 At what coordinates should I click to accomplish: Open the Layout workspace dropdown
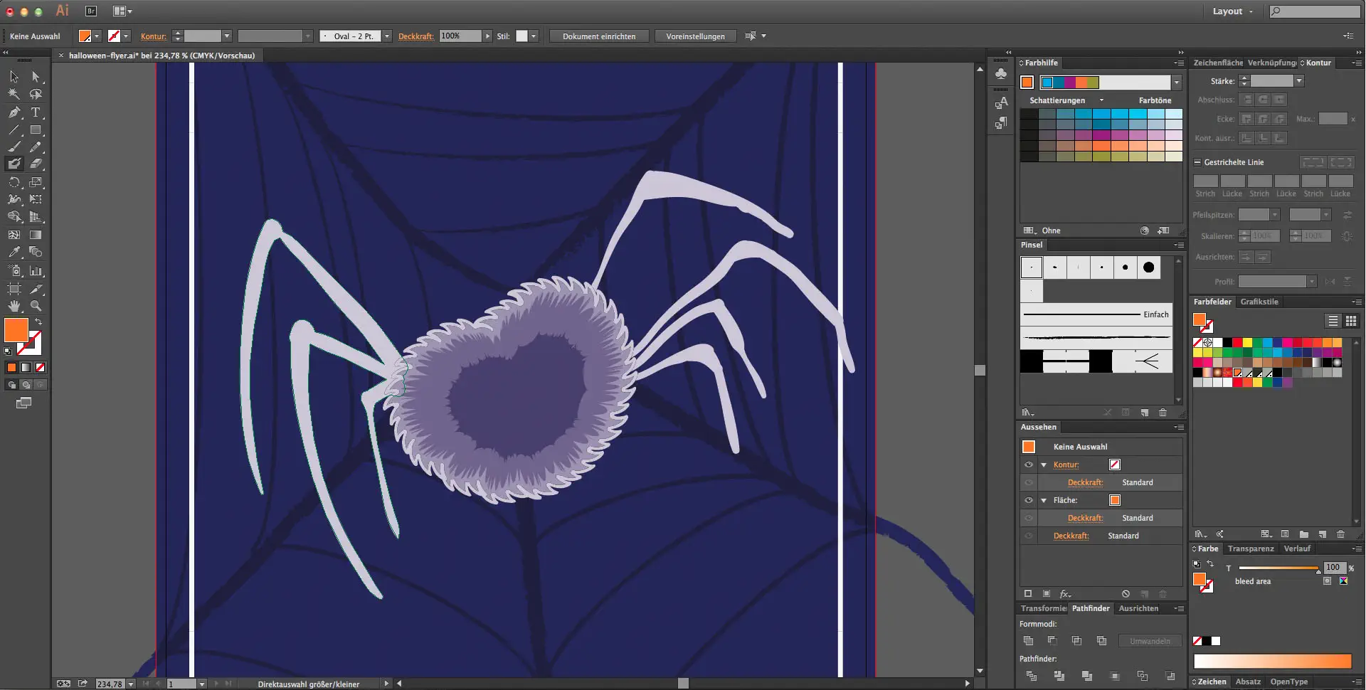pyautogui.click(x=1232, y=11)
